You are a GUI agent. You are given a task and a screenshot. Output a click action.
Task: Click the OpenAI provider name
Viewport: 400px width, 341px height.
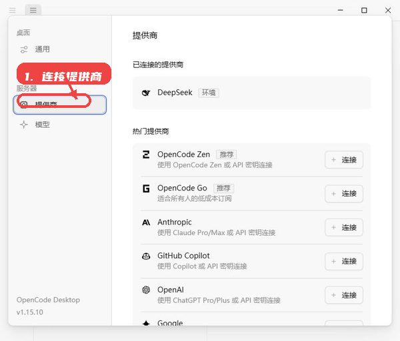171,290
